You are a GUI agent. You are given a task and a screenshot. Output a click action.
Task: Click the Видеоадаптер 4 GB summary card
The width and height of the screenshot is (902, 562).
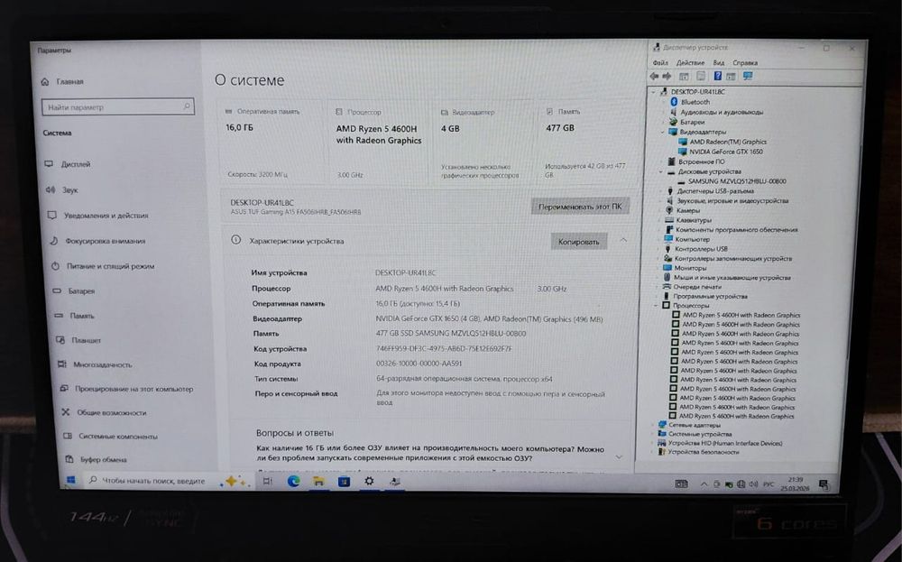tap(482, 143)
